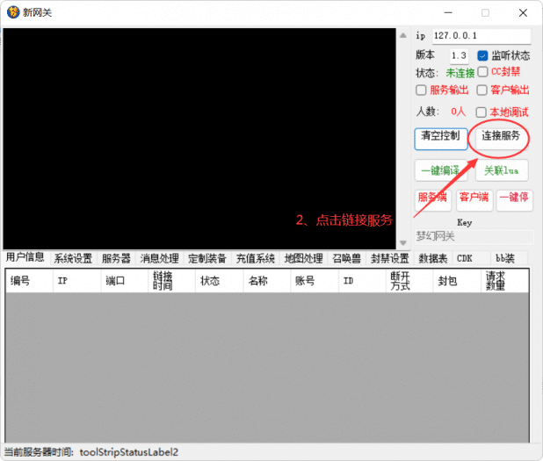Click the ip address input field
This screenshot has height=461, width=543.
coord(481,36)
